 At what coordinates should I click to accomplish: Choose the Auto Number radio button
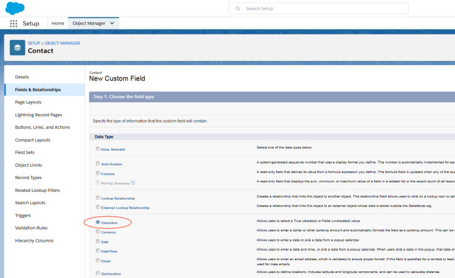pos(98,163)
